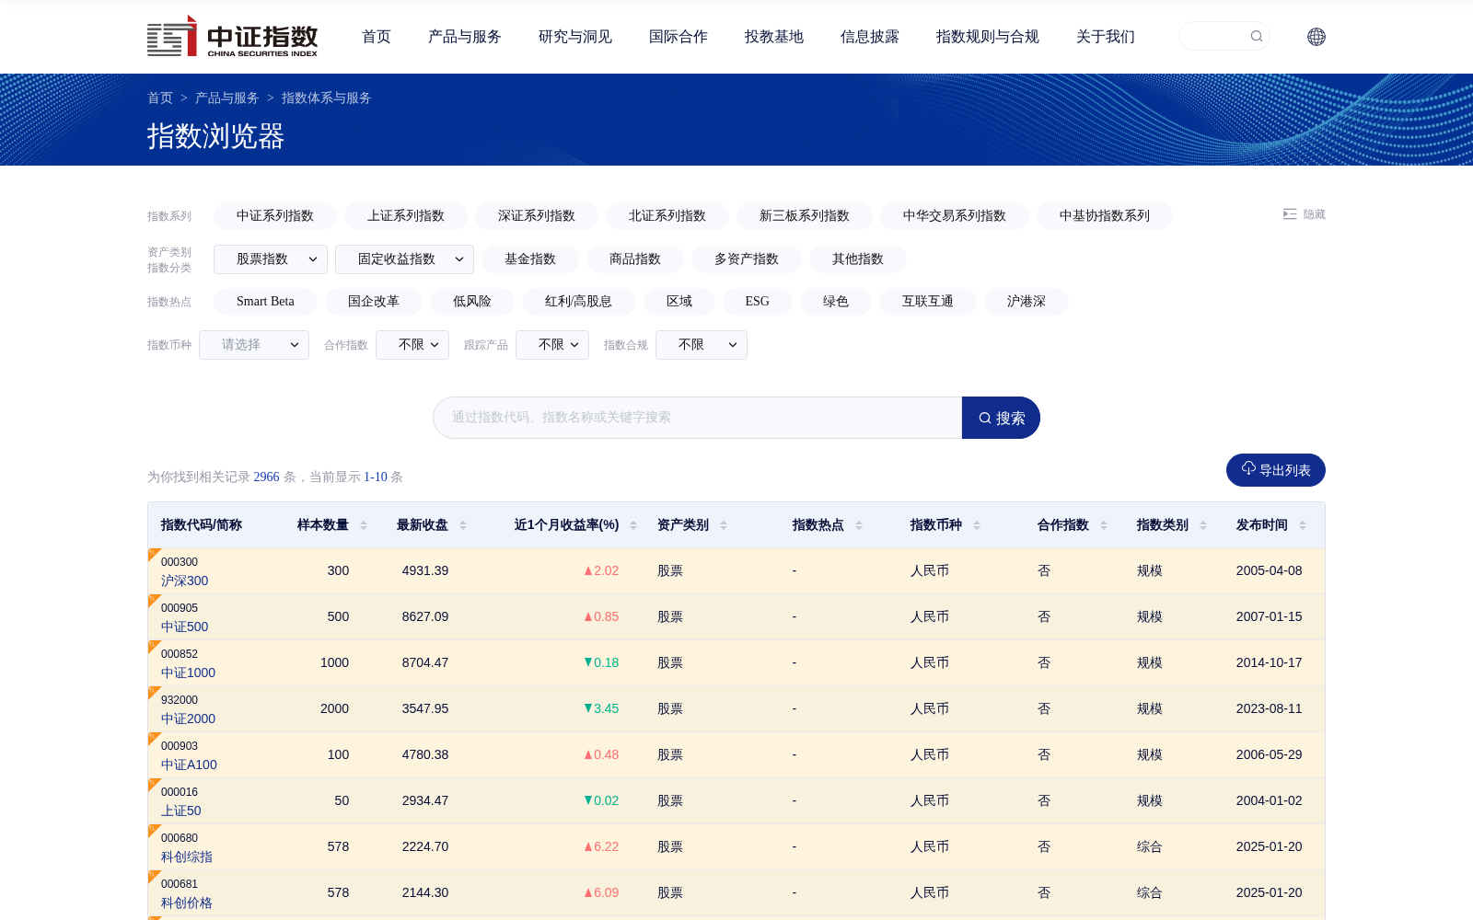This screenshot has height=920, width=1473.
Task: Open the 指数币种 请选择 dropdown
Action: (x=254, y=345)
